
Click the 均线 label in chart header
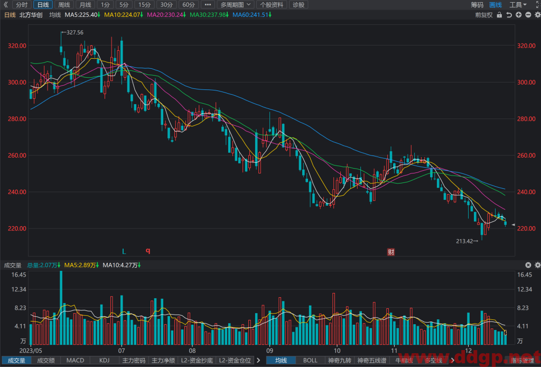coord(55,15)
